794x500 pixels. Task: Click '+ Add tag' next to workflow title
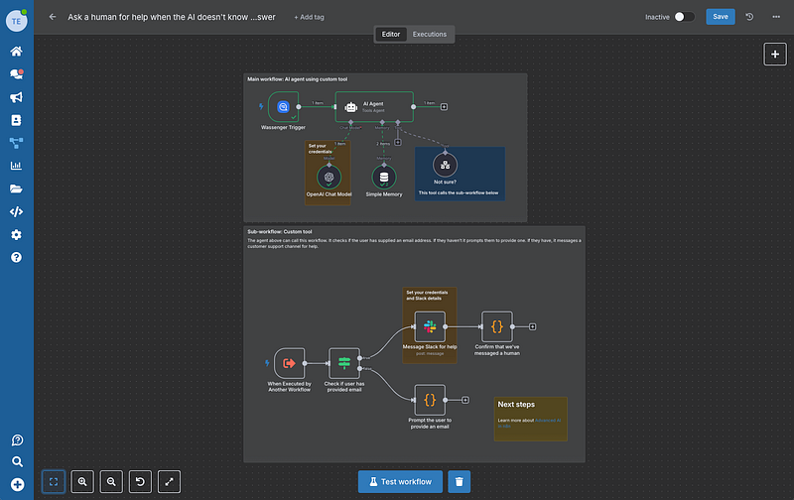coord(309,17)
